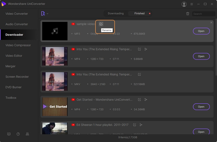
Task: Click the rename icon on the Into You MKV item
Action: tap(139, 74)
